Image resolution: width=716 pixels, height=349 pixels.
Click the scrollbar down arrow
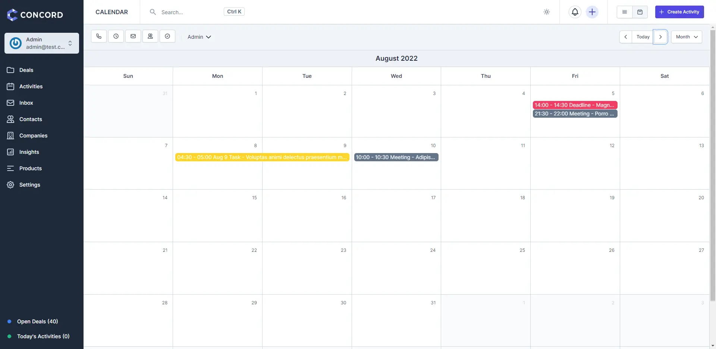713,346
